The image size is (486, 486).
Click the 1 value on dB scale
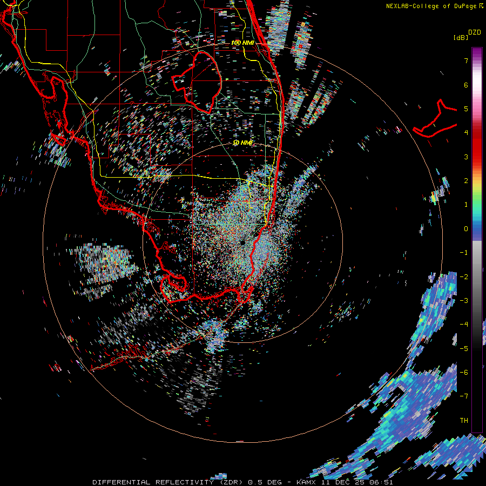pos(466,205)
